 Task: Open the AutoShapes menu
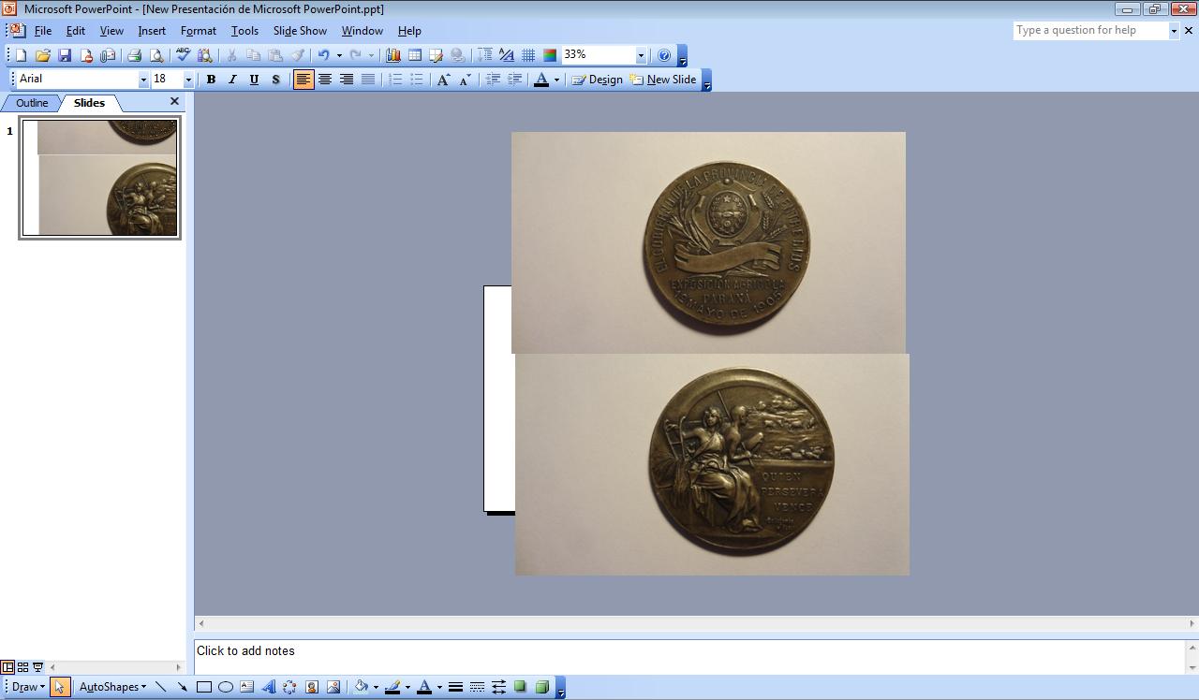point(112,687)
